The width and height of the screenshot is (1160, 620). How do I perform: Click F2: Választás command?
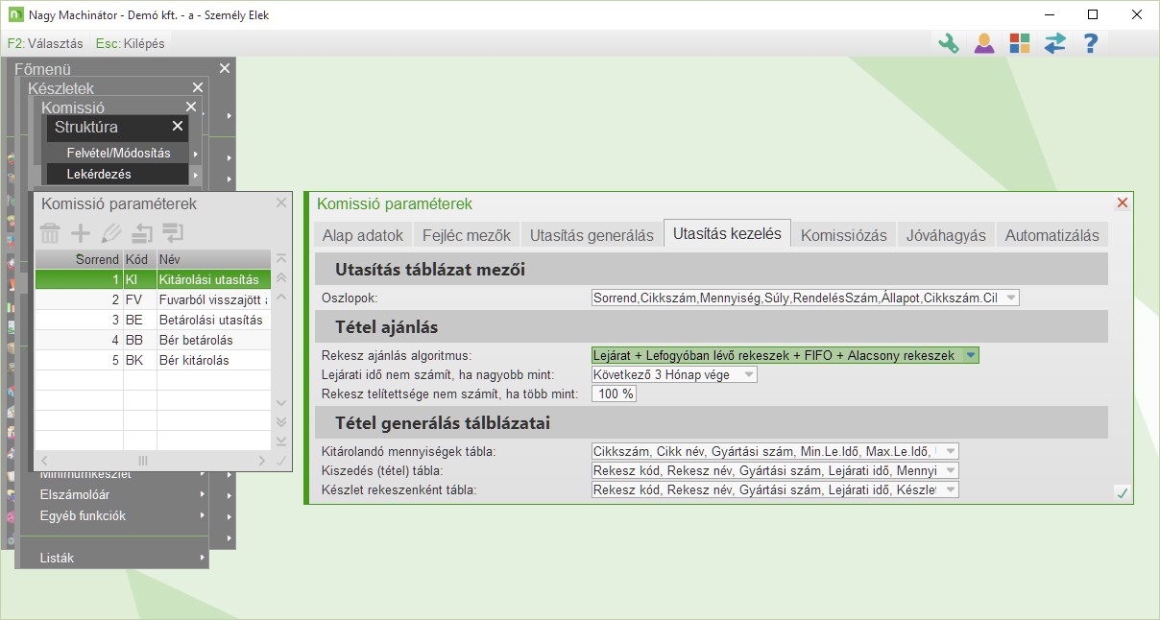(45, 43)
